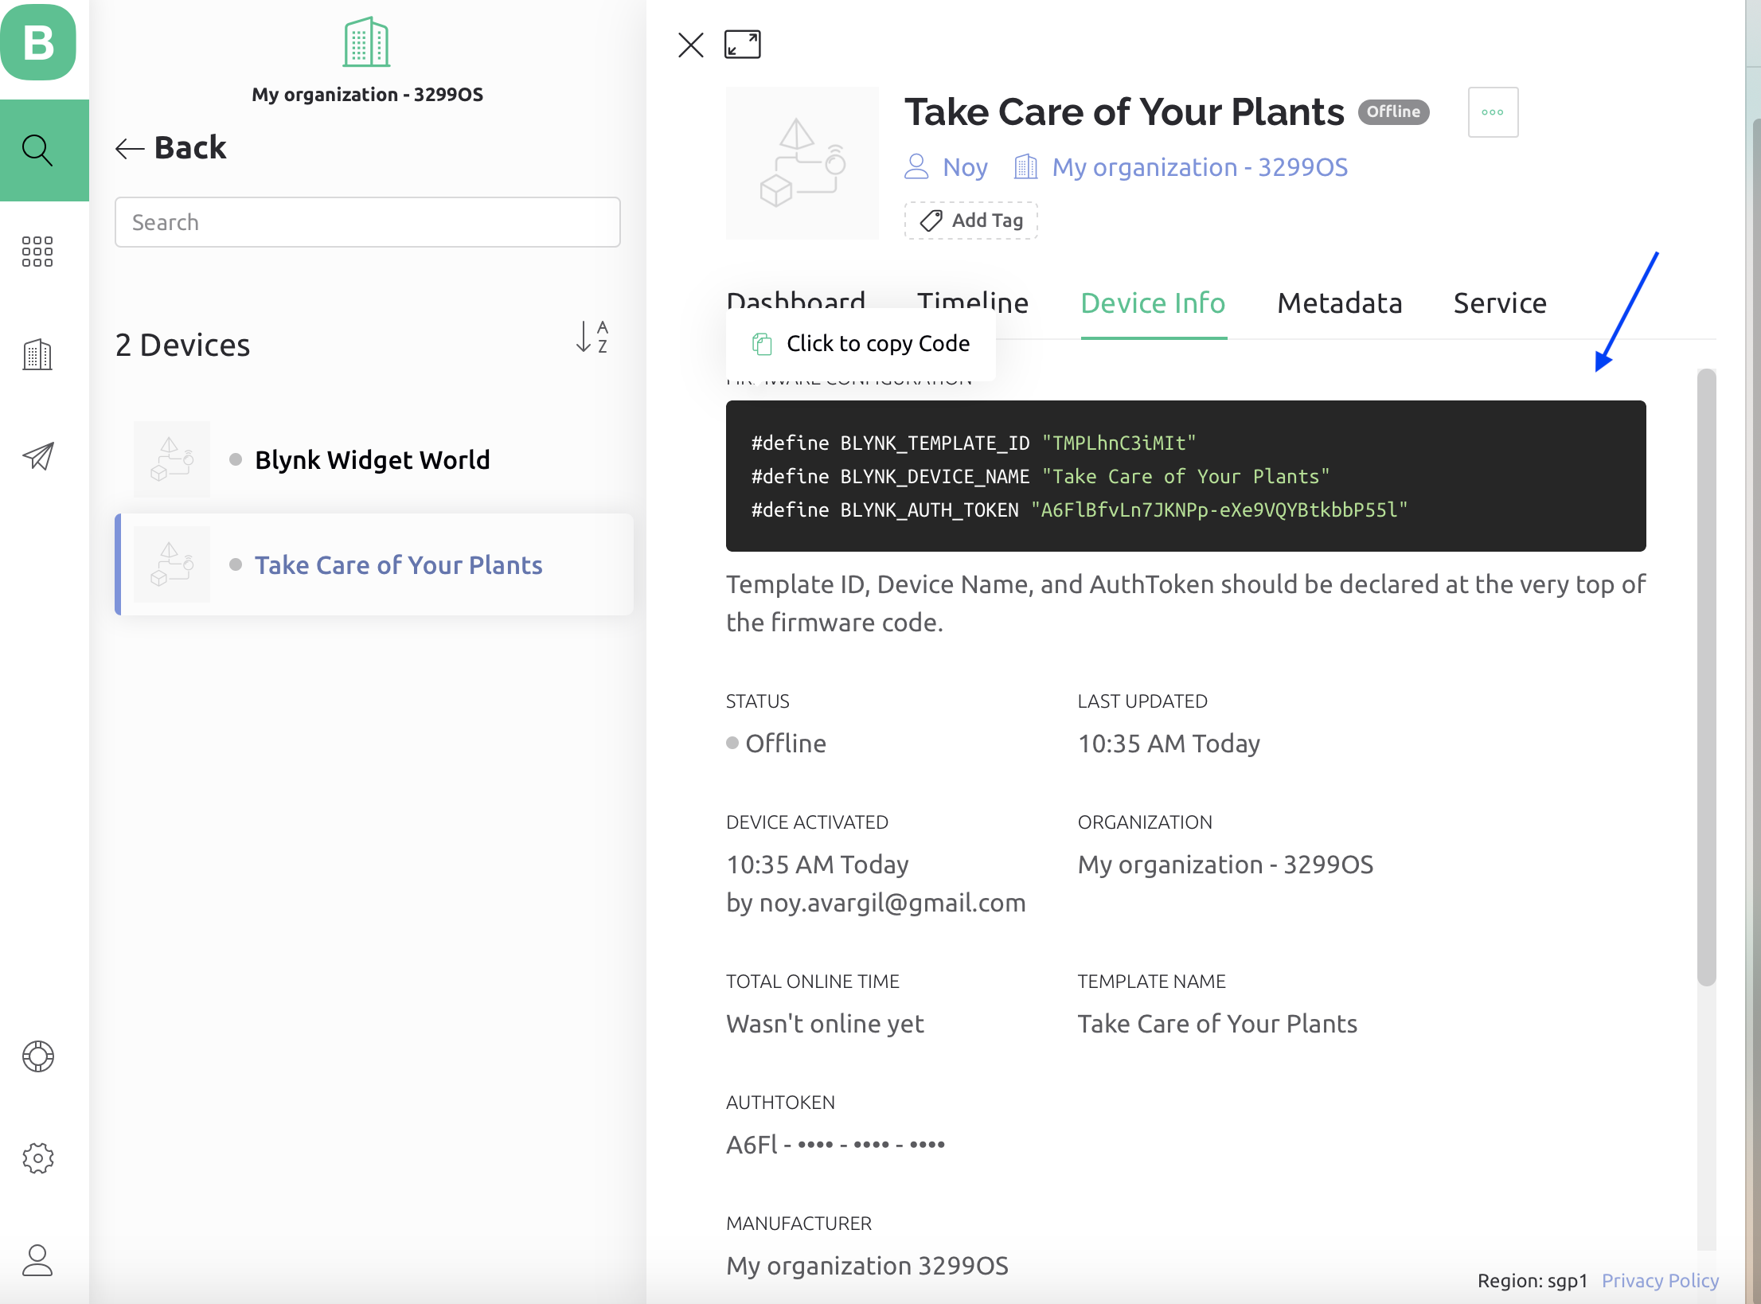1761x1304 pixels.
Task: Sort devices with the A-Z button
Action: click(592, 338)
